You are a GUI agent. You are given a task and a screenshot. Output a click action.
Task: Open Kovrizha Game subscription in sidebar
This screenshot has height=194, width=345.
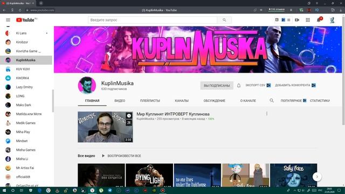(26, 51)
